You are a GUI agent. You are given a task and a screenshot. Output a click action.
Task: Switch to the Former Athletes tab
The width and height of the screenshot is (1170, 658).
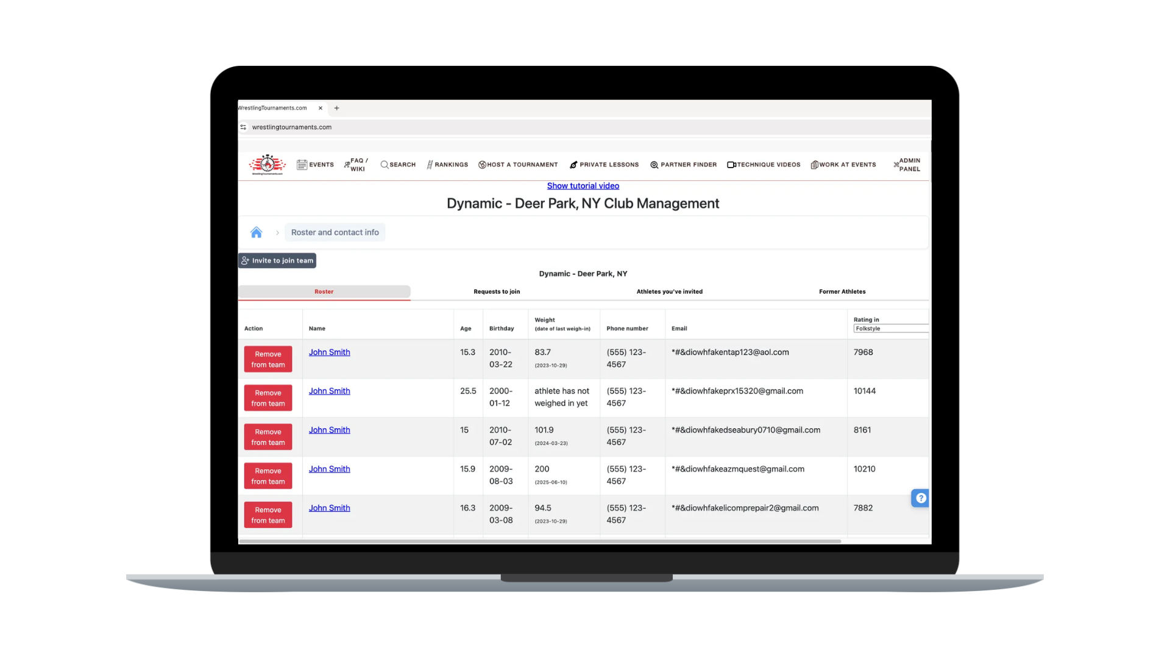[842, 292]
